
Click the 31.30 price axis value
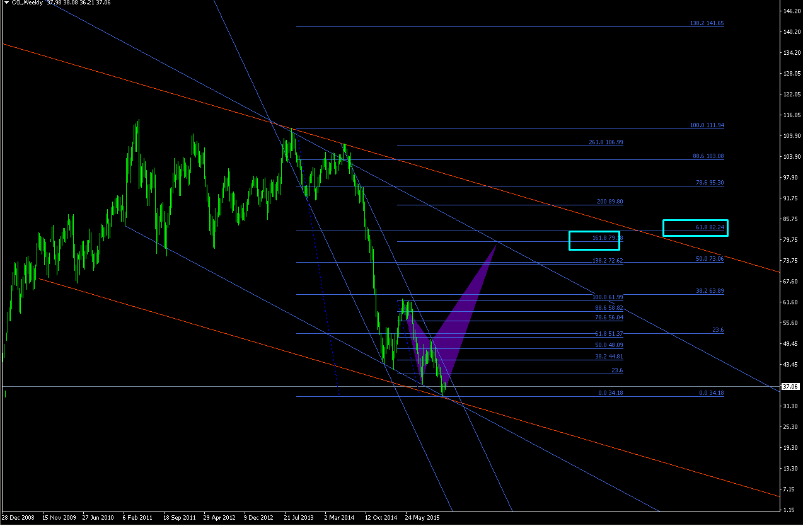(x=790, y=406)
